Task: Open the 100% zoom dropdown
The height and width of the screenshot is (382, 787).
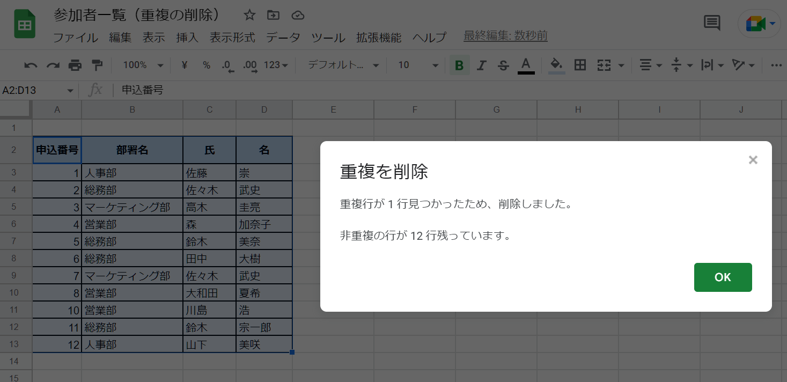Action: tap(141, 64)
